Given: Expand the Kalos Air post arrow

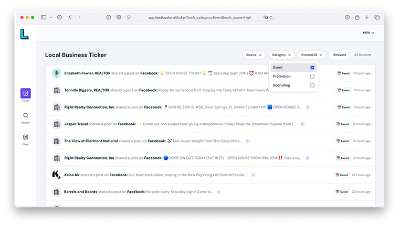Looking at the screenshot, I should (253, 175).
